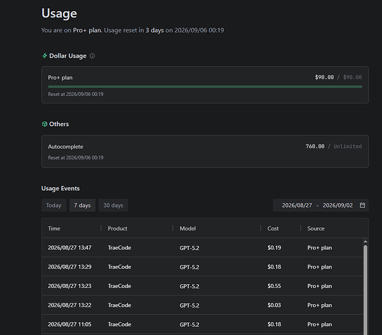Click the Others cube icon

(45, 124)
